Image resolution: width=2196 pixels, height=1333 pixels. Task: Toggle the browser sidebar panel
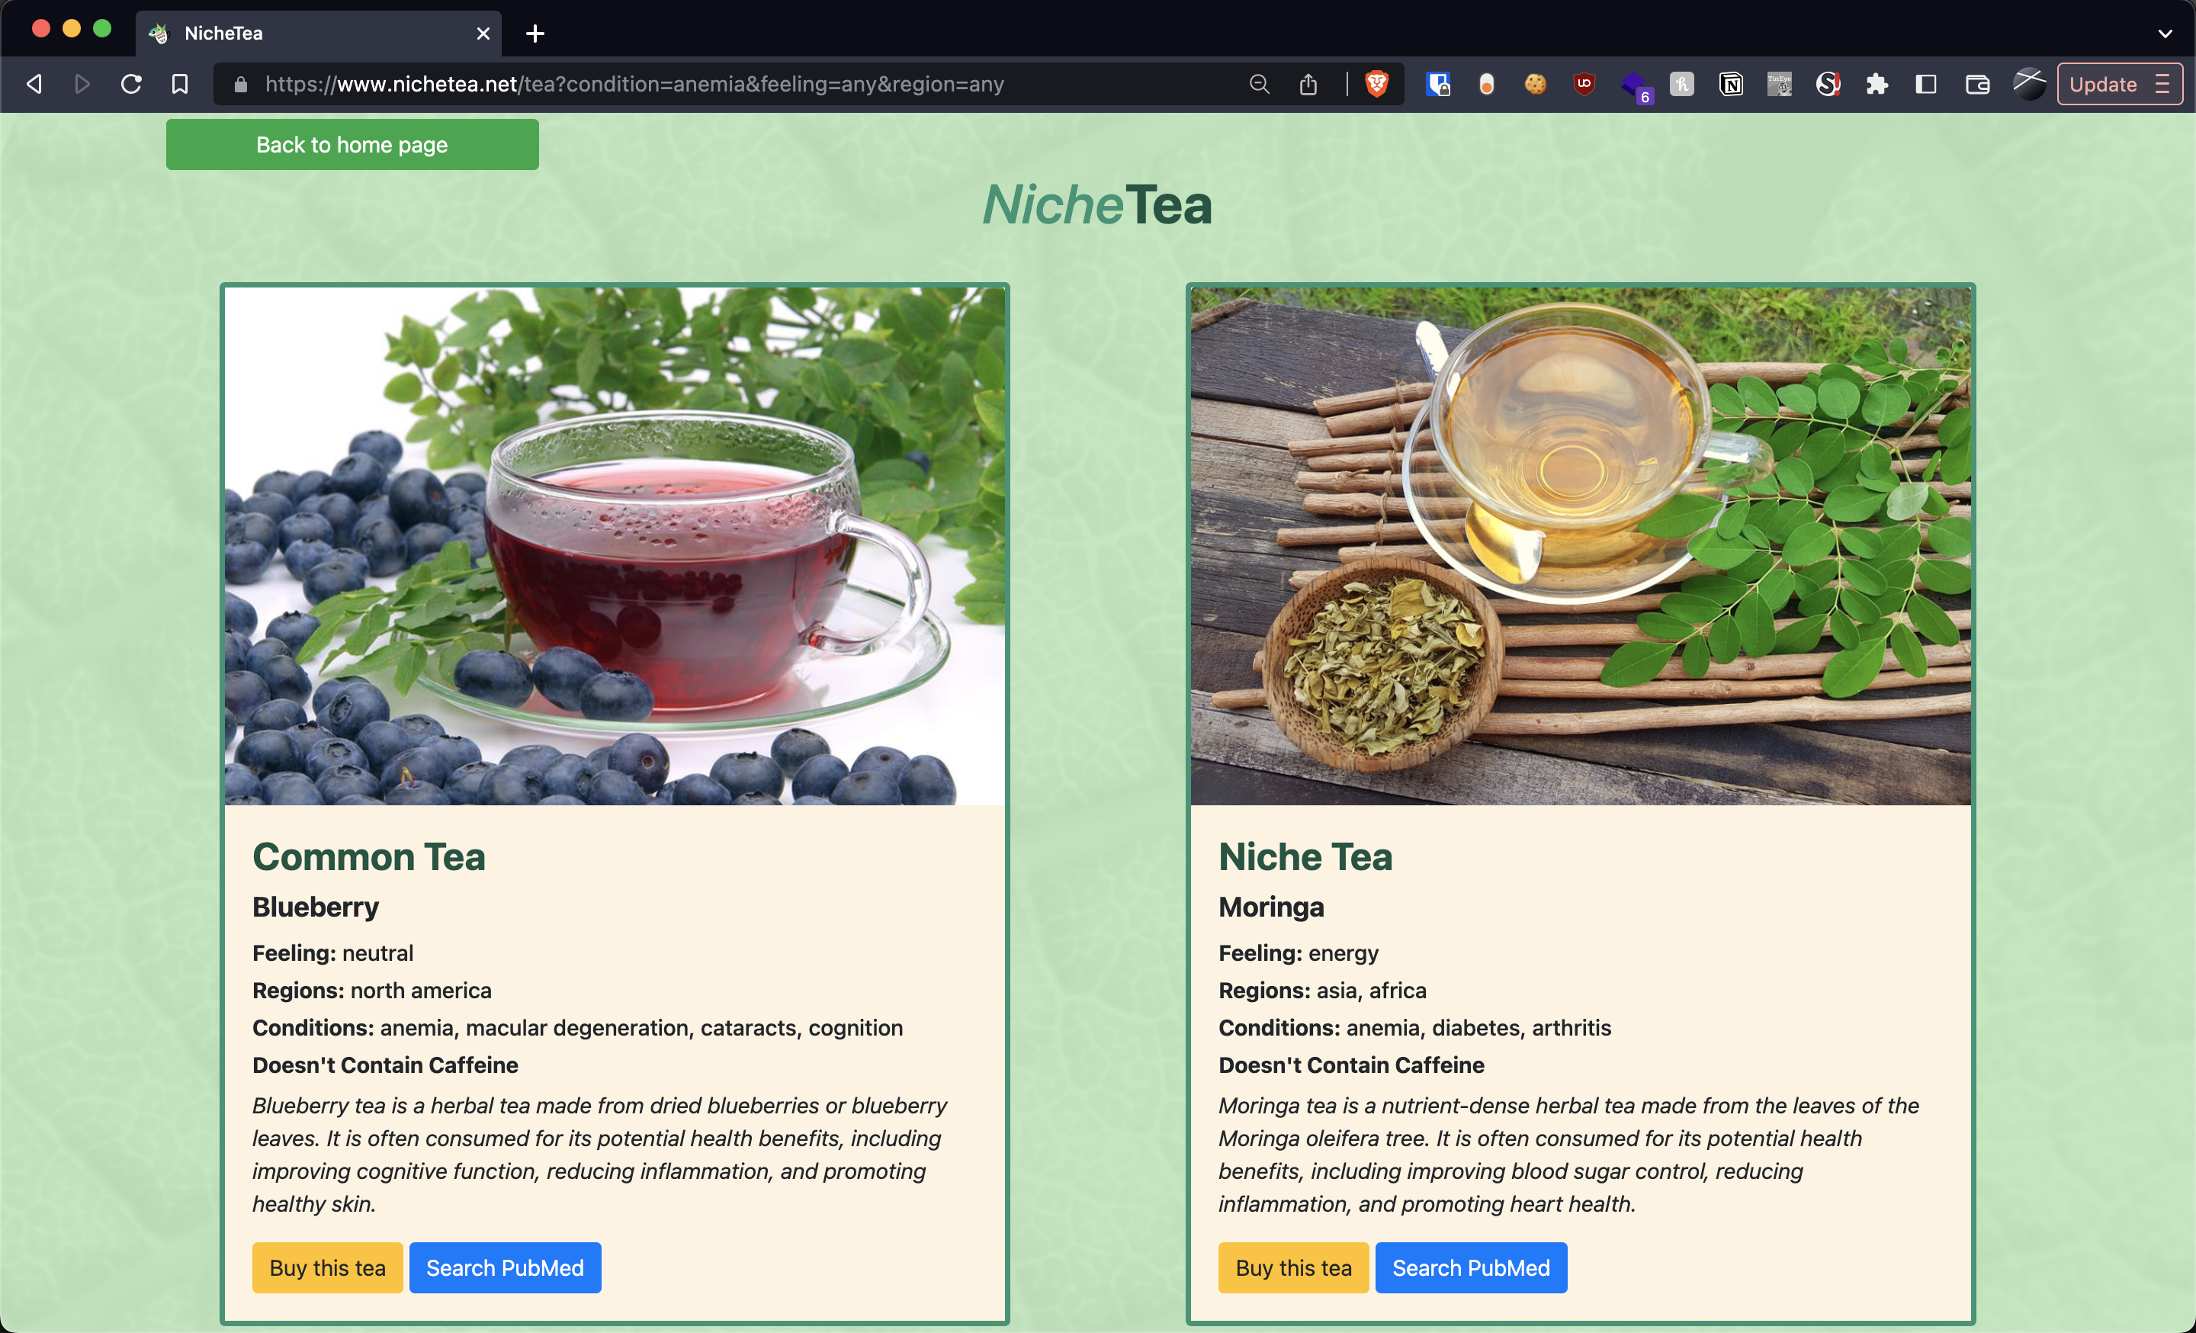tap(1926, 84)
